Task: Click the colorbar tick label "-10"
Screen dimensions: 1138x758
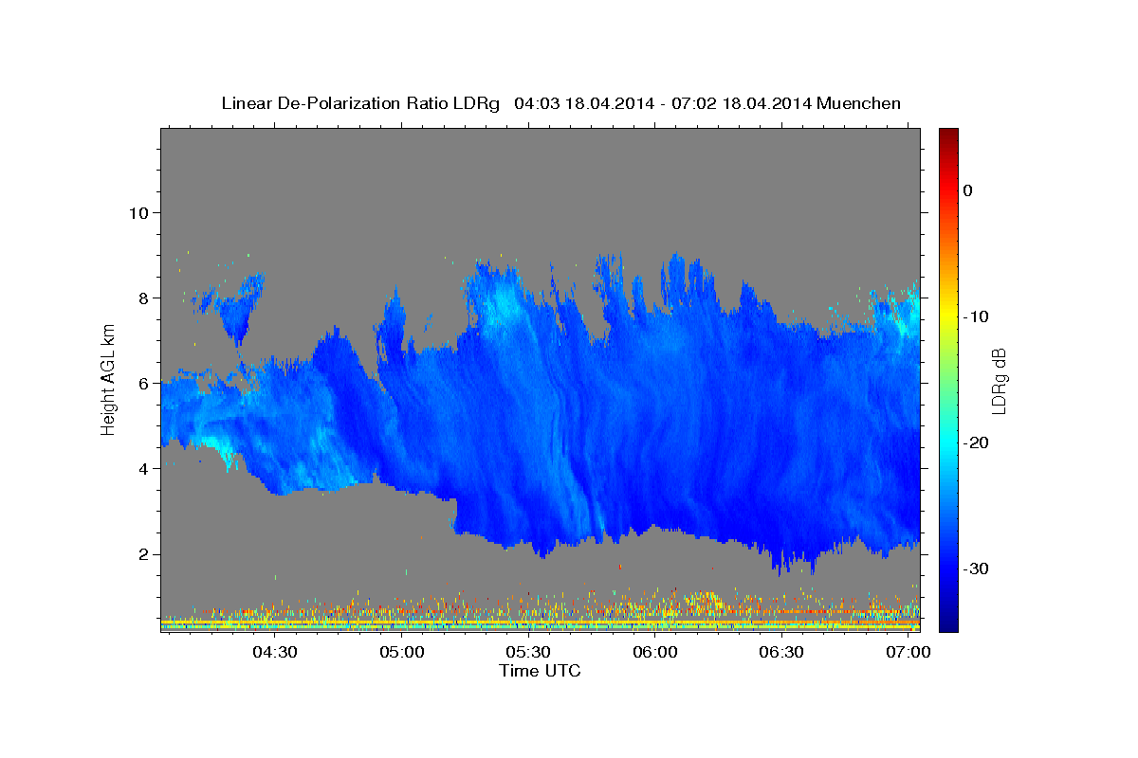Action: pos(976,316)
